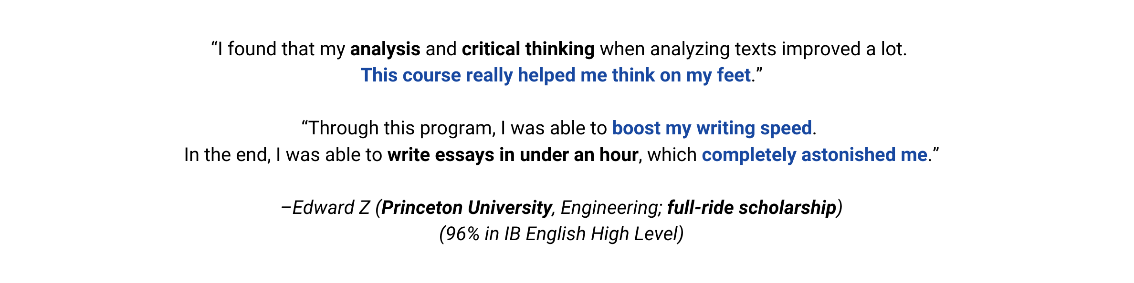Click the phrase "In the end"

click(227, 155)
